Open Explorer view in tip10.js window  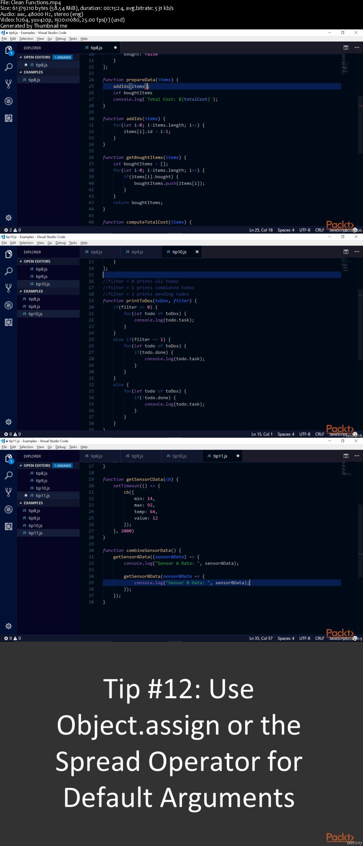pyautogui.click(x=9, y=254)
